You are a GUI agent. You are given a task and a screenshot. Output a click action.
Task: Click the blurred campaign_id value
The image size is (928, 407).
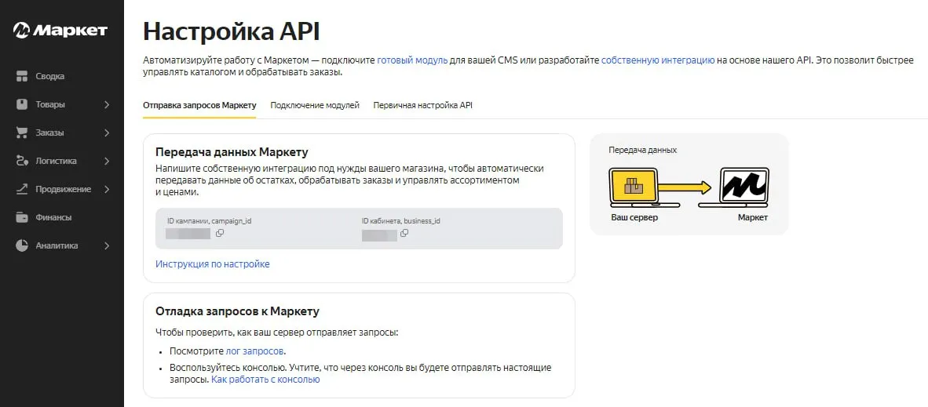[188, 234]
